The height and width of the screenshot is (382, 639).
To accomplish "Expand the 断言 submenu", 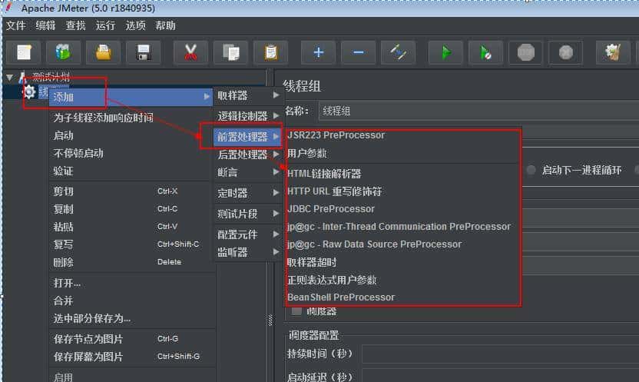I will (248, 172).
